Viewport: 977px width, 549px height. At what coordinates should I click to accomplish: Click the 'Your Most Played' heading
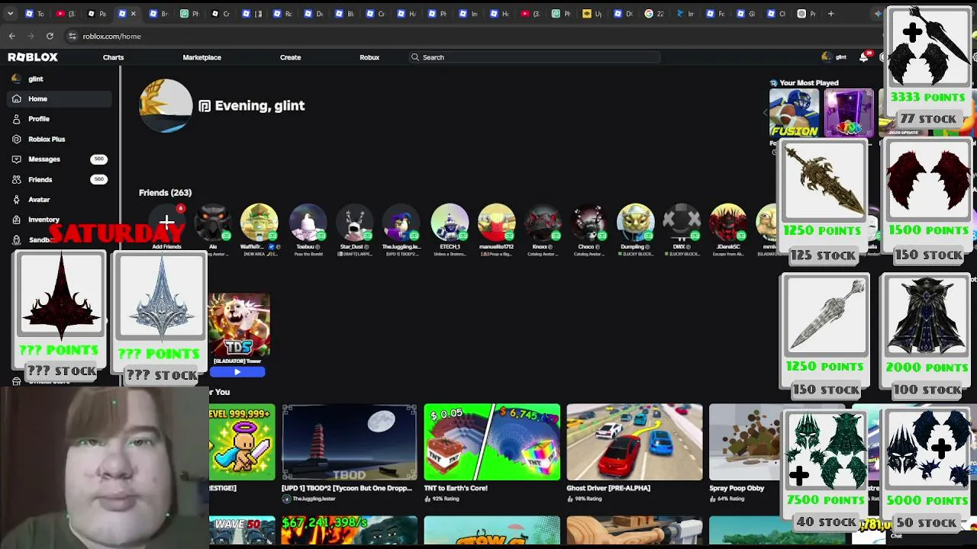[x=809, y=82]
